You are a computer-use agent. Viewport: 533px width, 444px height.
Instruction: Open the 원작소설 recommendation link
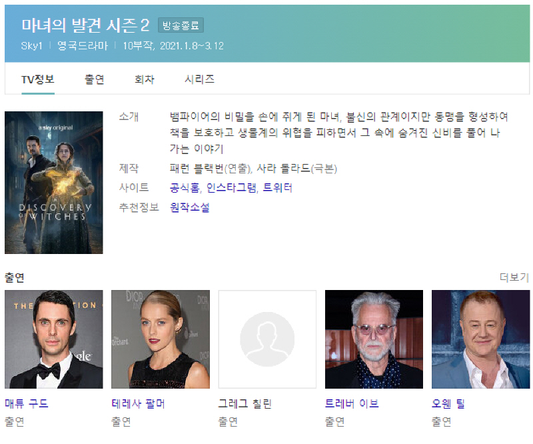[190, 207]
